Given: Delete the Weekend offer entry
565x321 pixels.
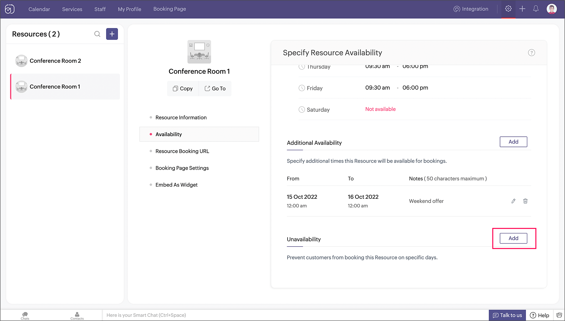Looking at the screenshot, I should tap(525, 201).
